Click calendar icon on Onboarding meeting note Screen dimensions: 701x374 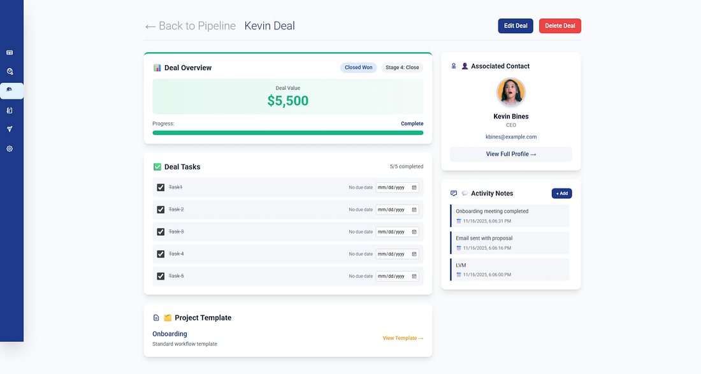point(459,221)
